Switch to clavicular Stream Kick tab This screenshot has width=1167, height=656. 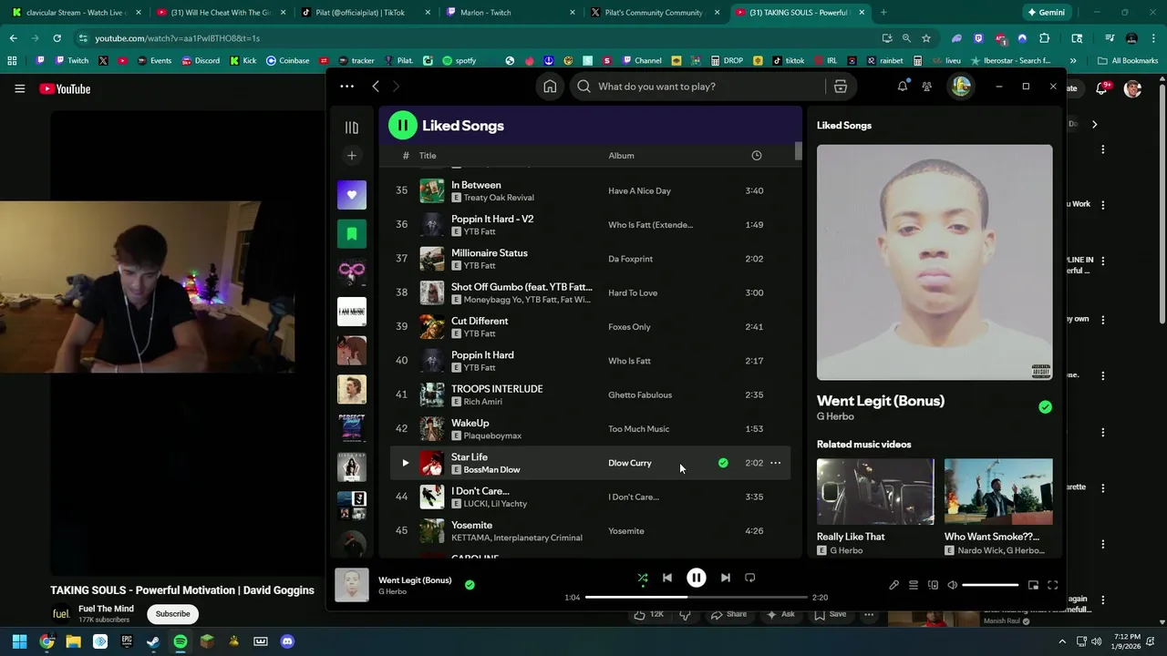(x=75, y=13)
